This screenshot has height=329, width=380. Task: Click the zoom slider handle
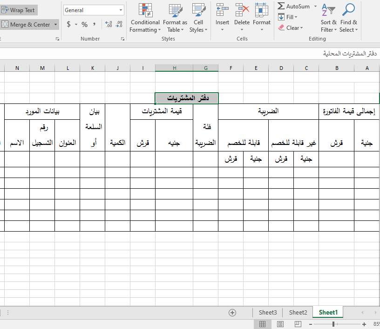click(333, 324)
